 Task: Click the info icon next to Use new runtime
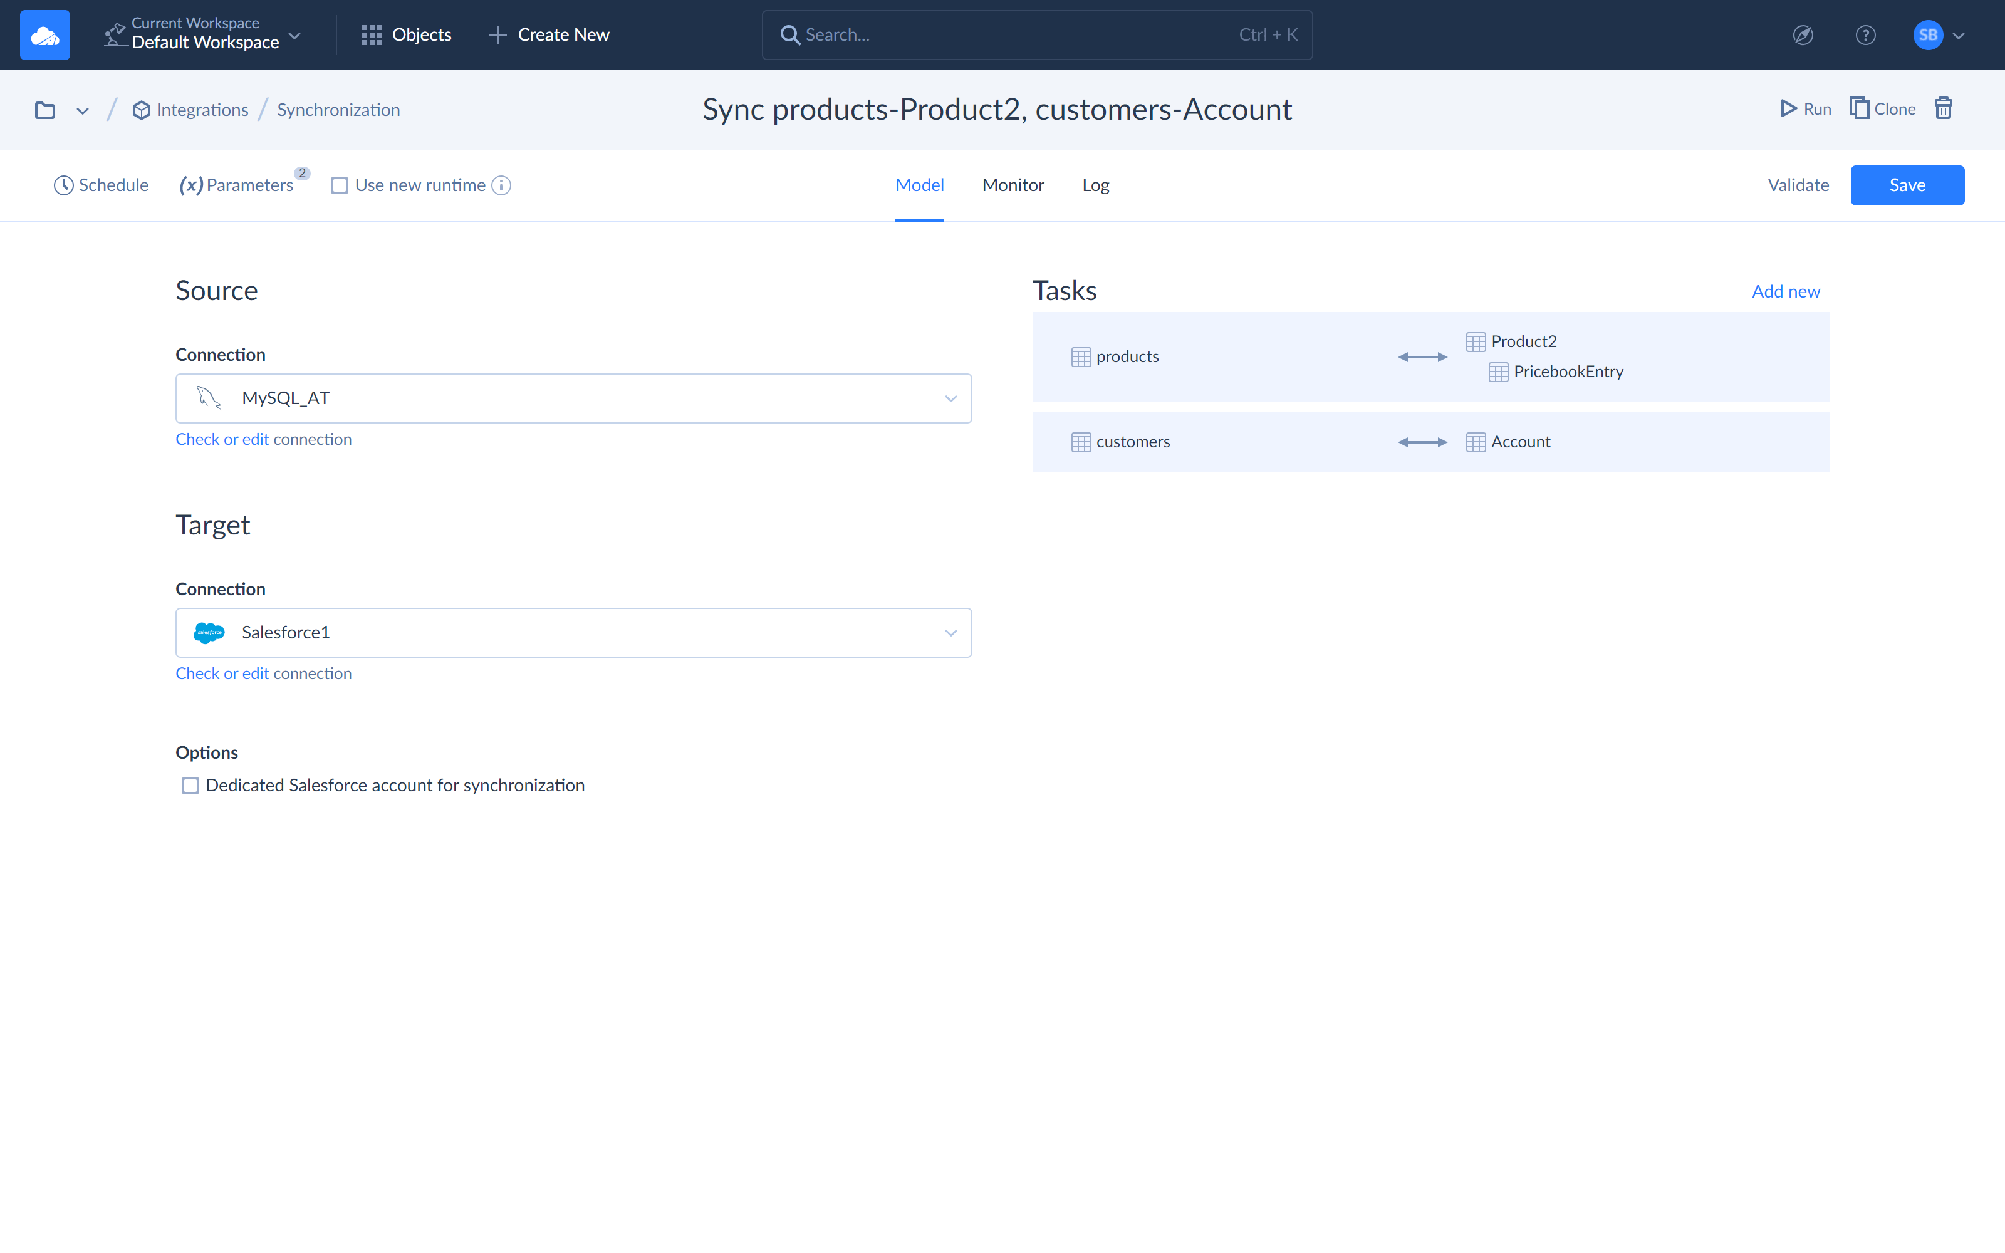coord(501,185)
